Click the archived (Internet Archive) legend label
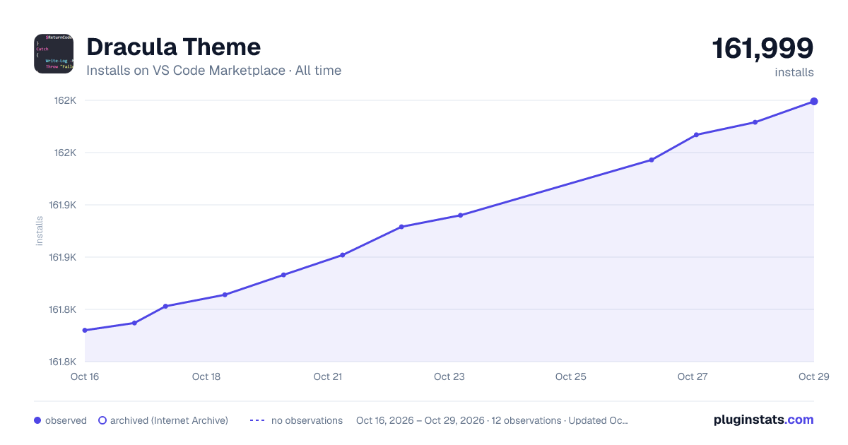 pos(169,420)
